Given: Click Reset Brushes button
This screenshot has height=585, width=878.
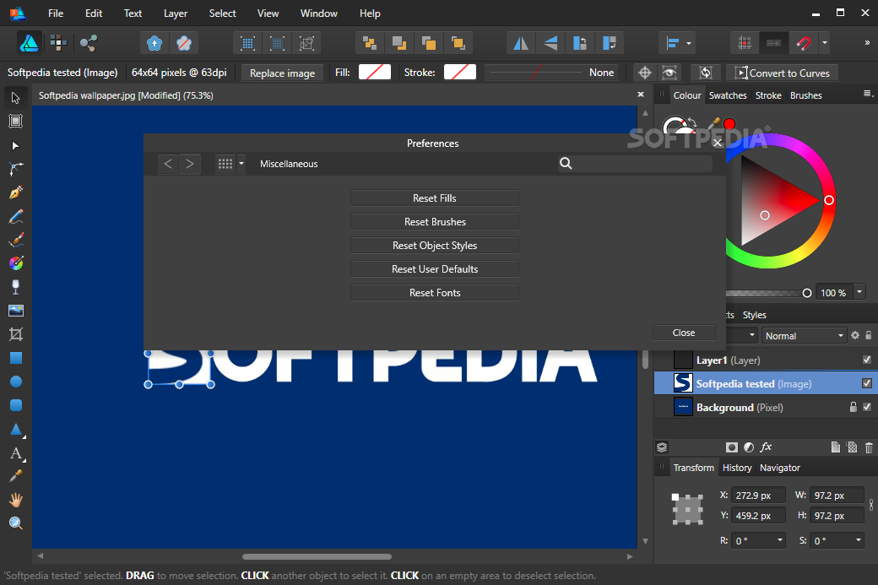Looking at the screenshot, I should click(x=435, y=222).
